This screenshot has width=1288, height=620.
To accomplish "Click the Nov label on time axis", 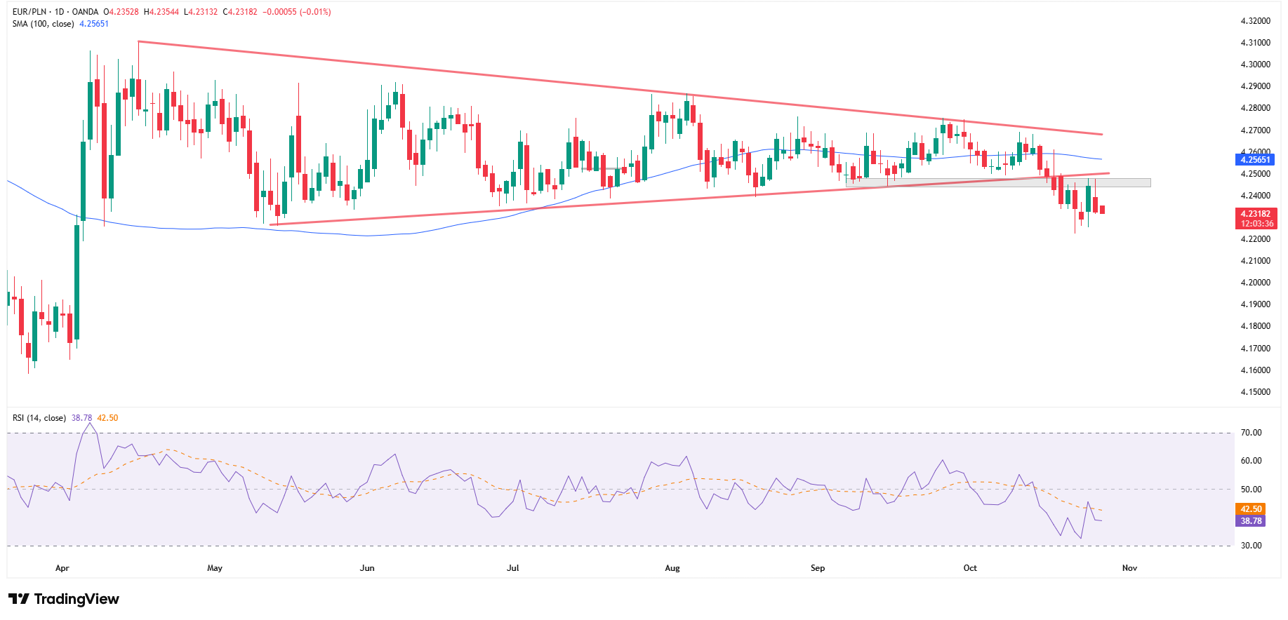I will point(1129,568).
